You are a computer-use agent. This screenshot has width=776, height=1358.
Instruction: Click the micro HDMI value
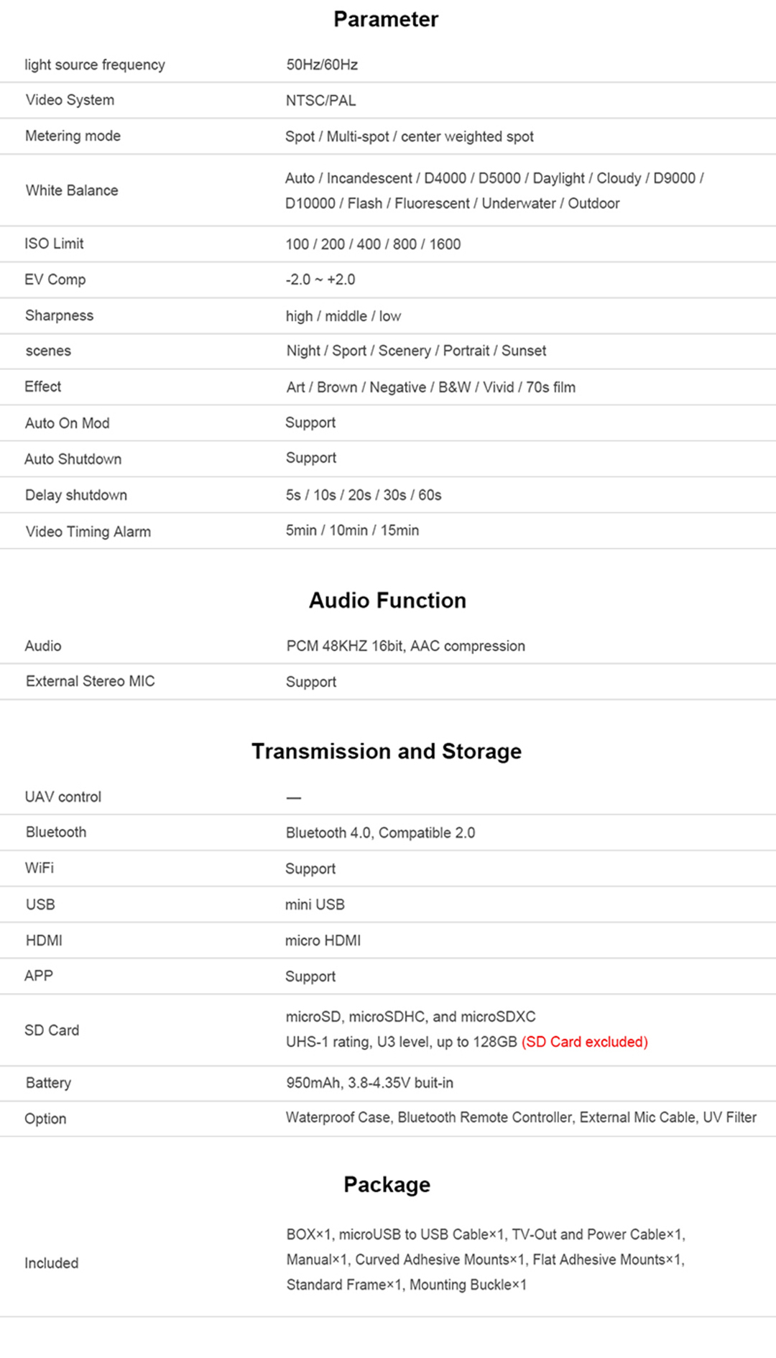pos(323,941)
